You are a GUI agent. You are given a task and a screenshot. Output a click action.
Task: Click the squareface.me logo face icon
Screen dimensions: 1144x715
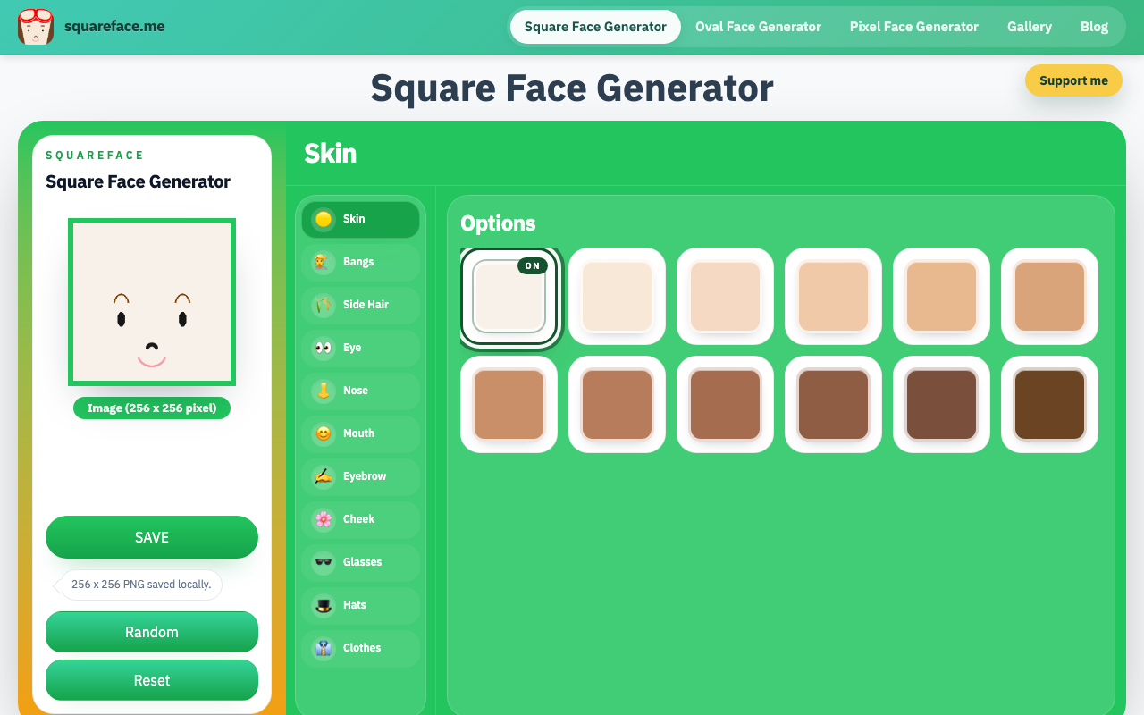point(36,27)
